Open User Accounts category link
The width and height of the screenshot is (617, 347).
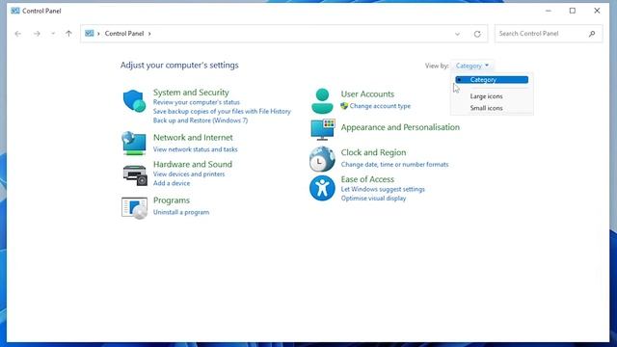367,94
